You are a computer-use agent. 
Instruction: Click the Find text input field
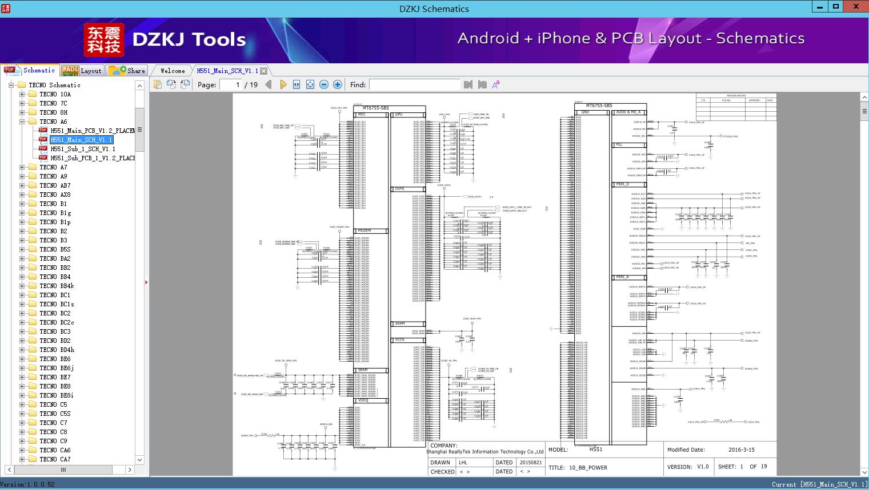click(x=414, y=84)
